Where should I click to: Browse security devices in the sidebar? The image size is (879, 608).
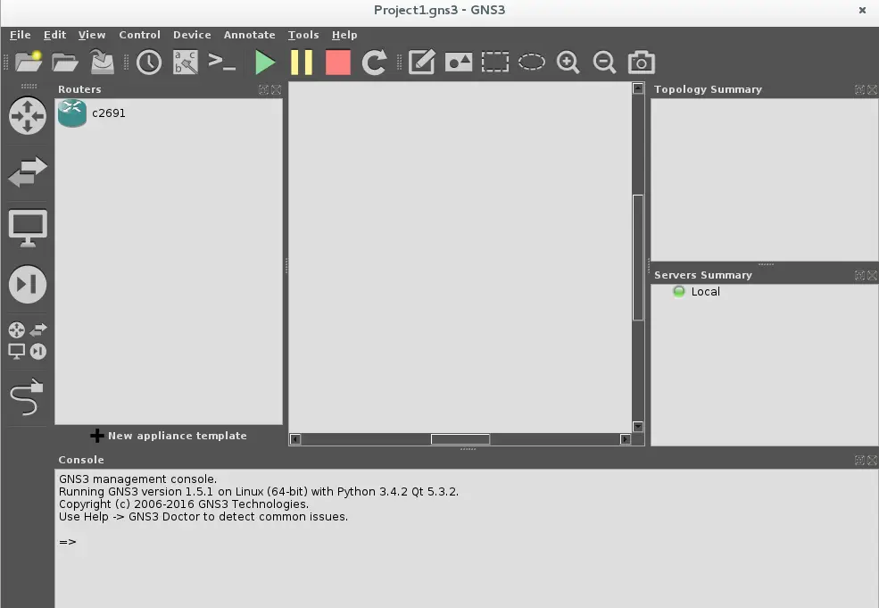coord(28,284)
